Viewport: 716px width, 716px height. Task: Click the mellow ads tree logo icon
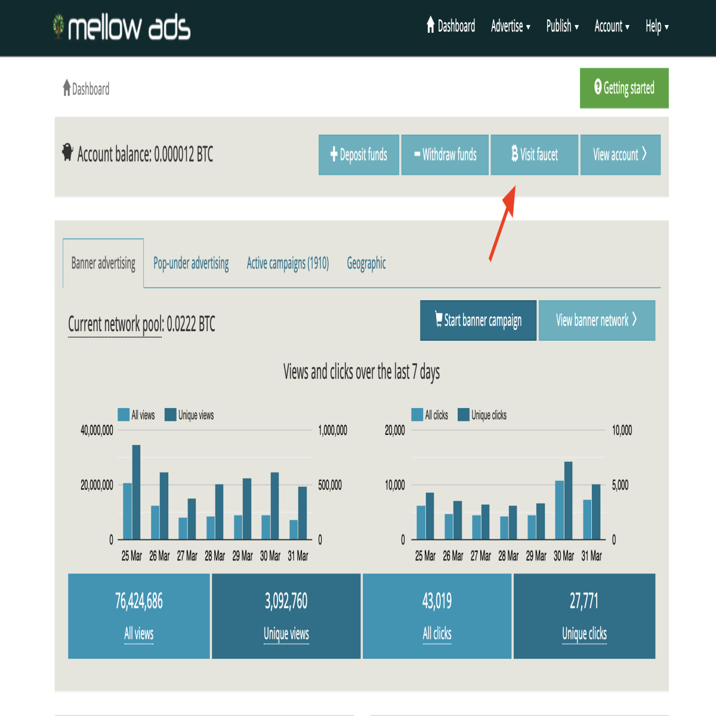(58, 27)
